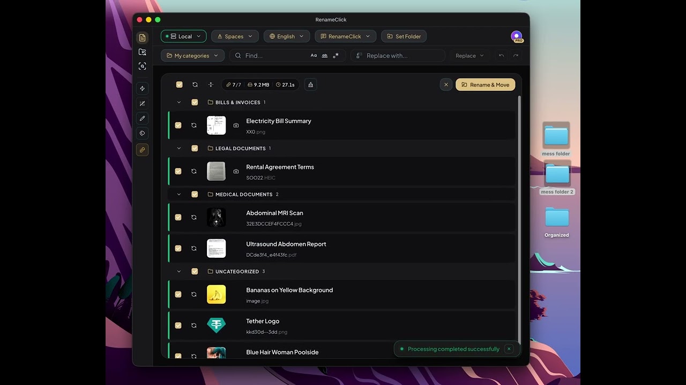This screenshot has height=385, width=686.
Task: Click the Blue Hair Woman Poolside file name
Action: (x=282, y=352)
